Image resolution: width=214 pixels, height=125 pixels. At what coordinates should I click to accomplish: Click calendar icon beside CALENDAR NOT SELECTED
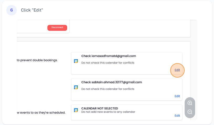pos(76,110)
